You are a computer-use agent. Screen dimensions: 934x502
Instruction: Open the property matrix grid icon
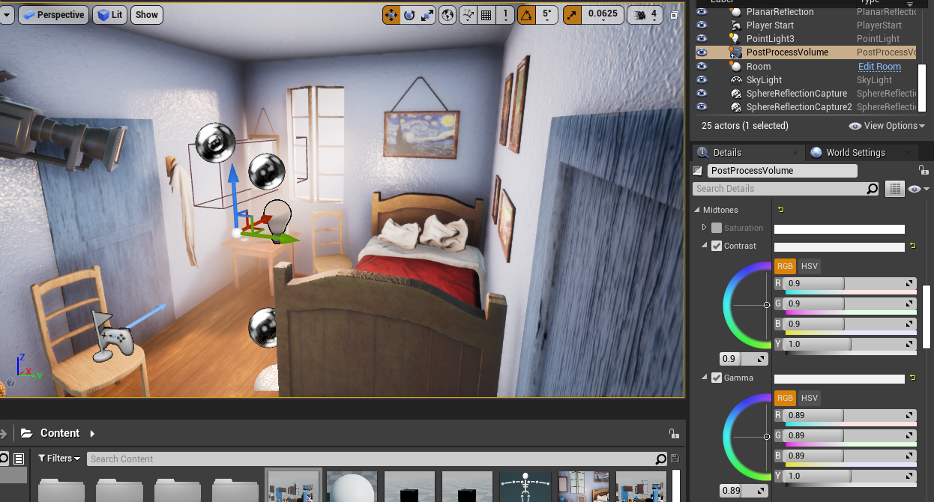click(x=894, y=189)
